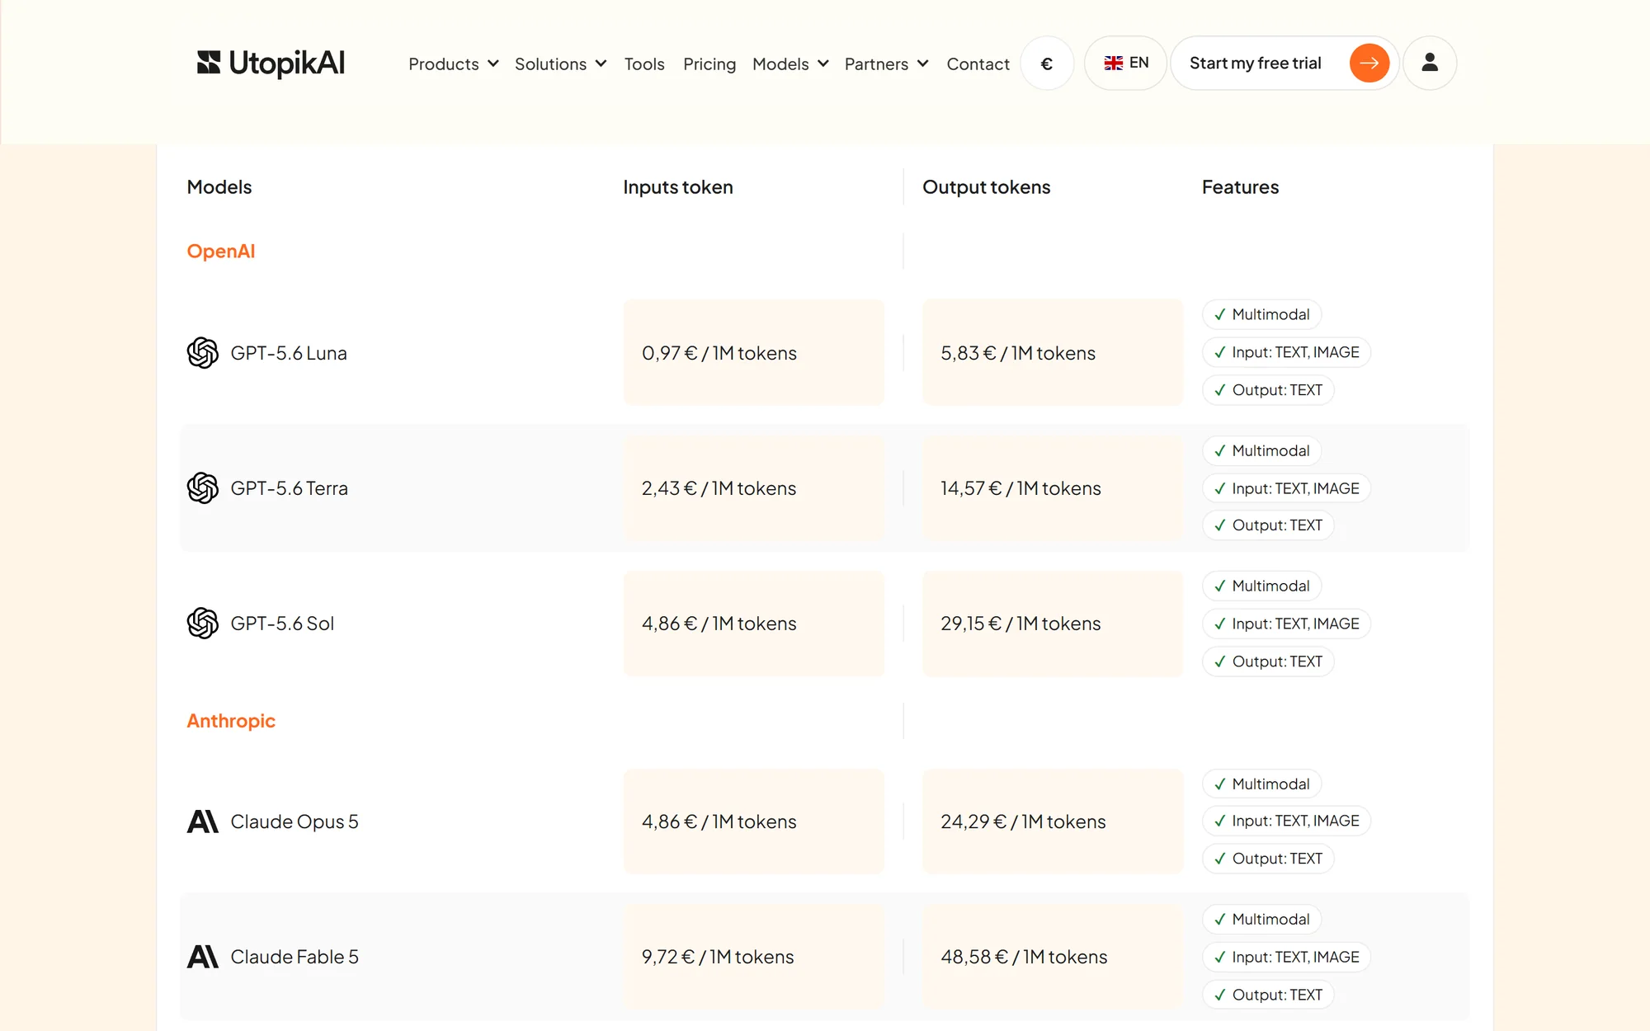Open the user account icon

pos(1430,63)
